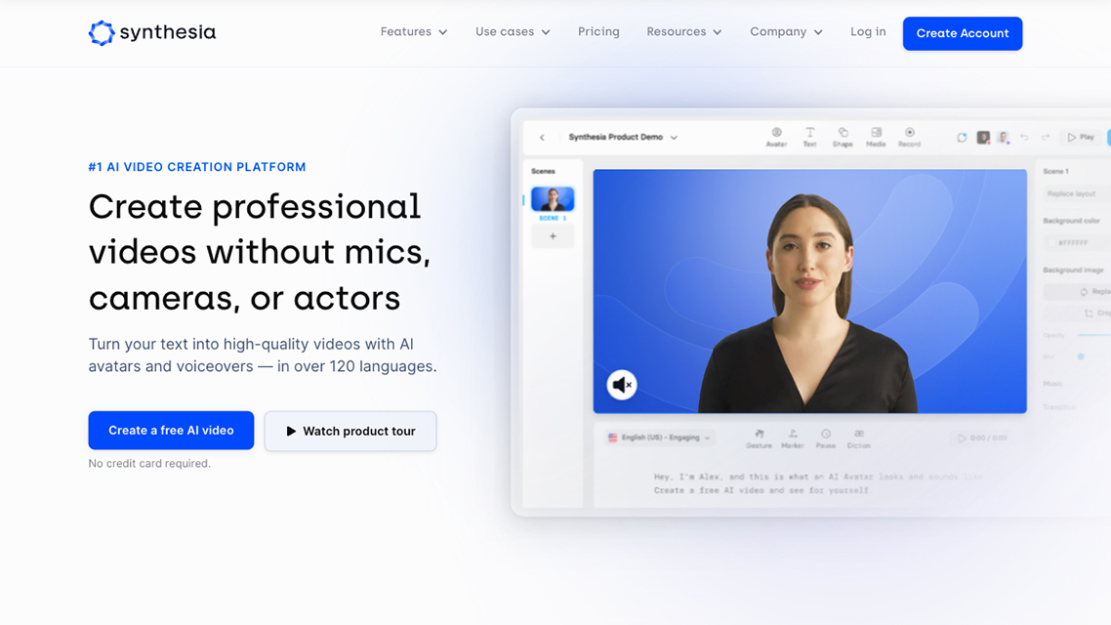Screen dimensions: 1111x625
Task: Select the Avatar tool
Action: (776, 137)
